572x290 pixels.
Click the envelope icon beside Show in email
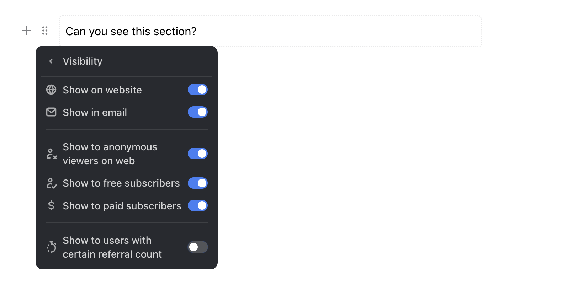(x=51, y=112)
